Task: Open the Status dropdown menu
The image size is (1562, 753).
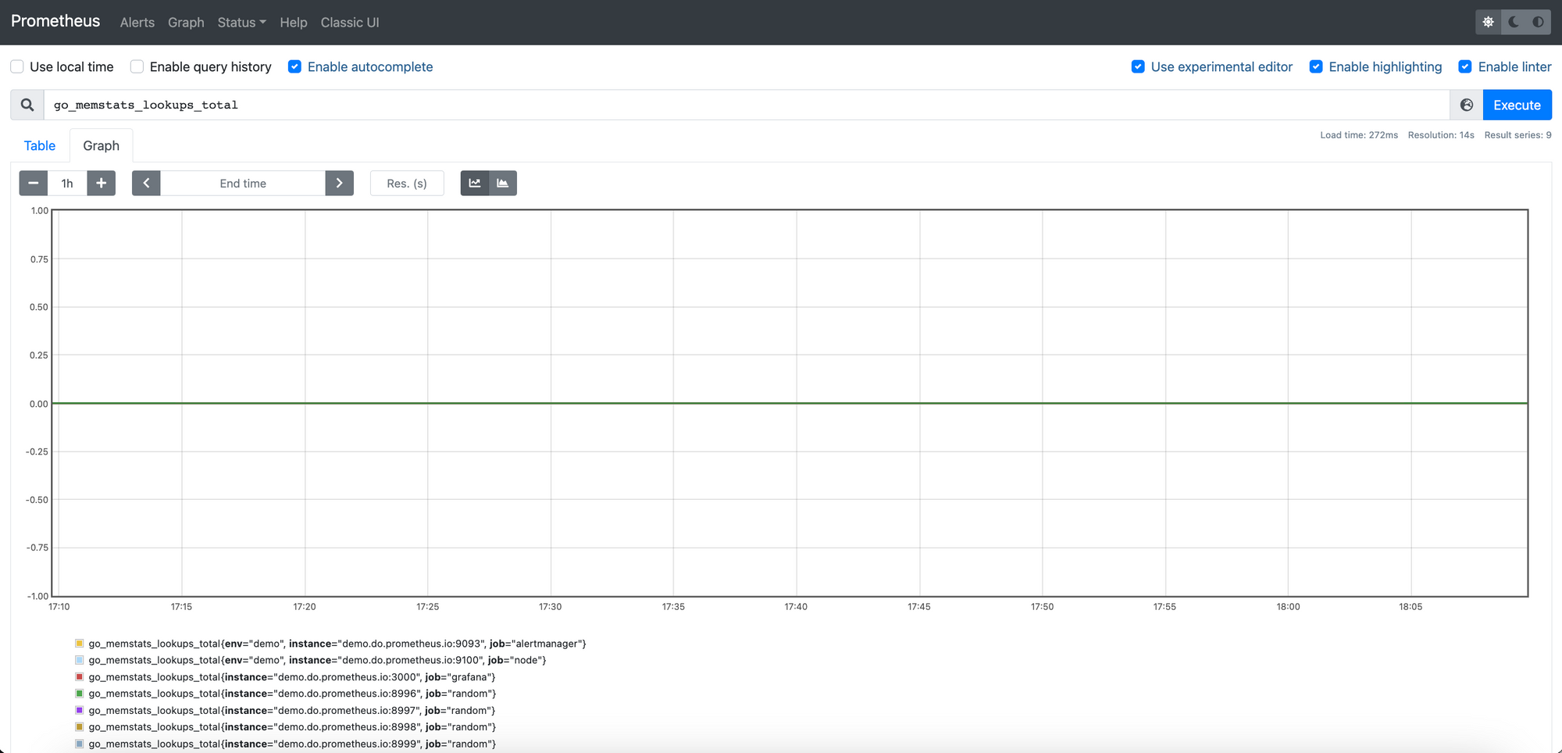Action: pos(241,22)
